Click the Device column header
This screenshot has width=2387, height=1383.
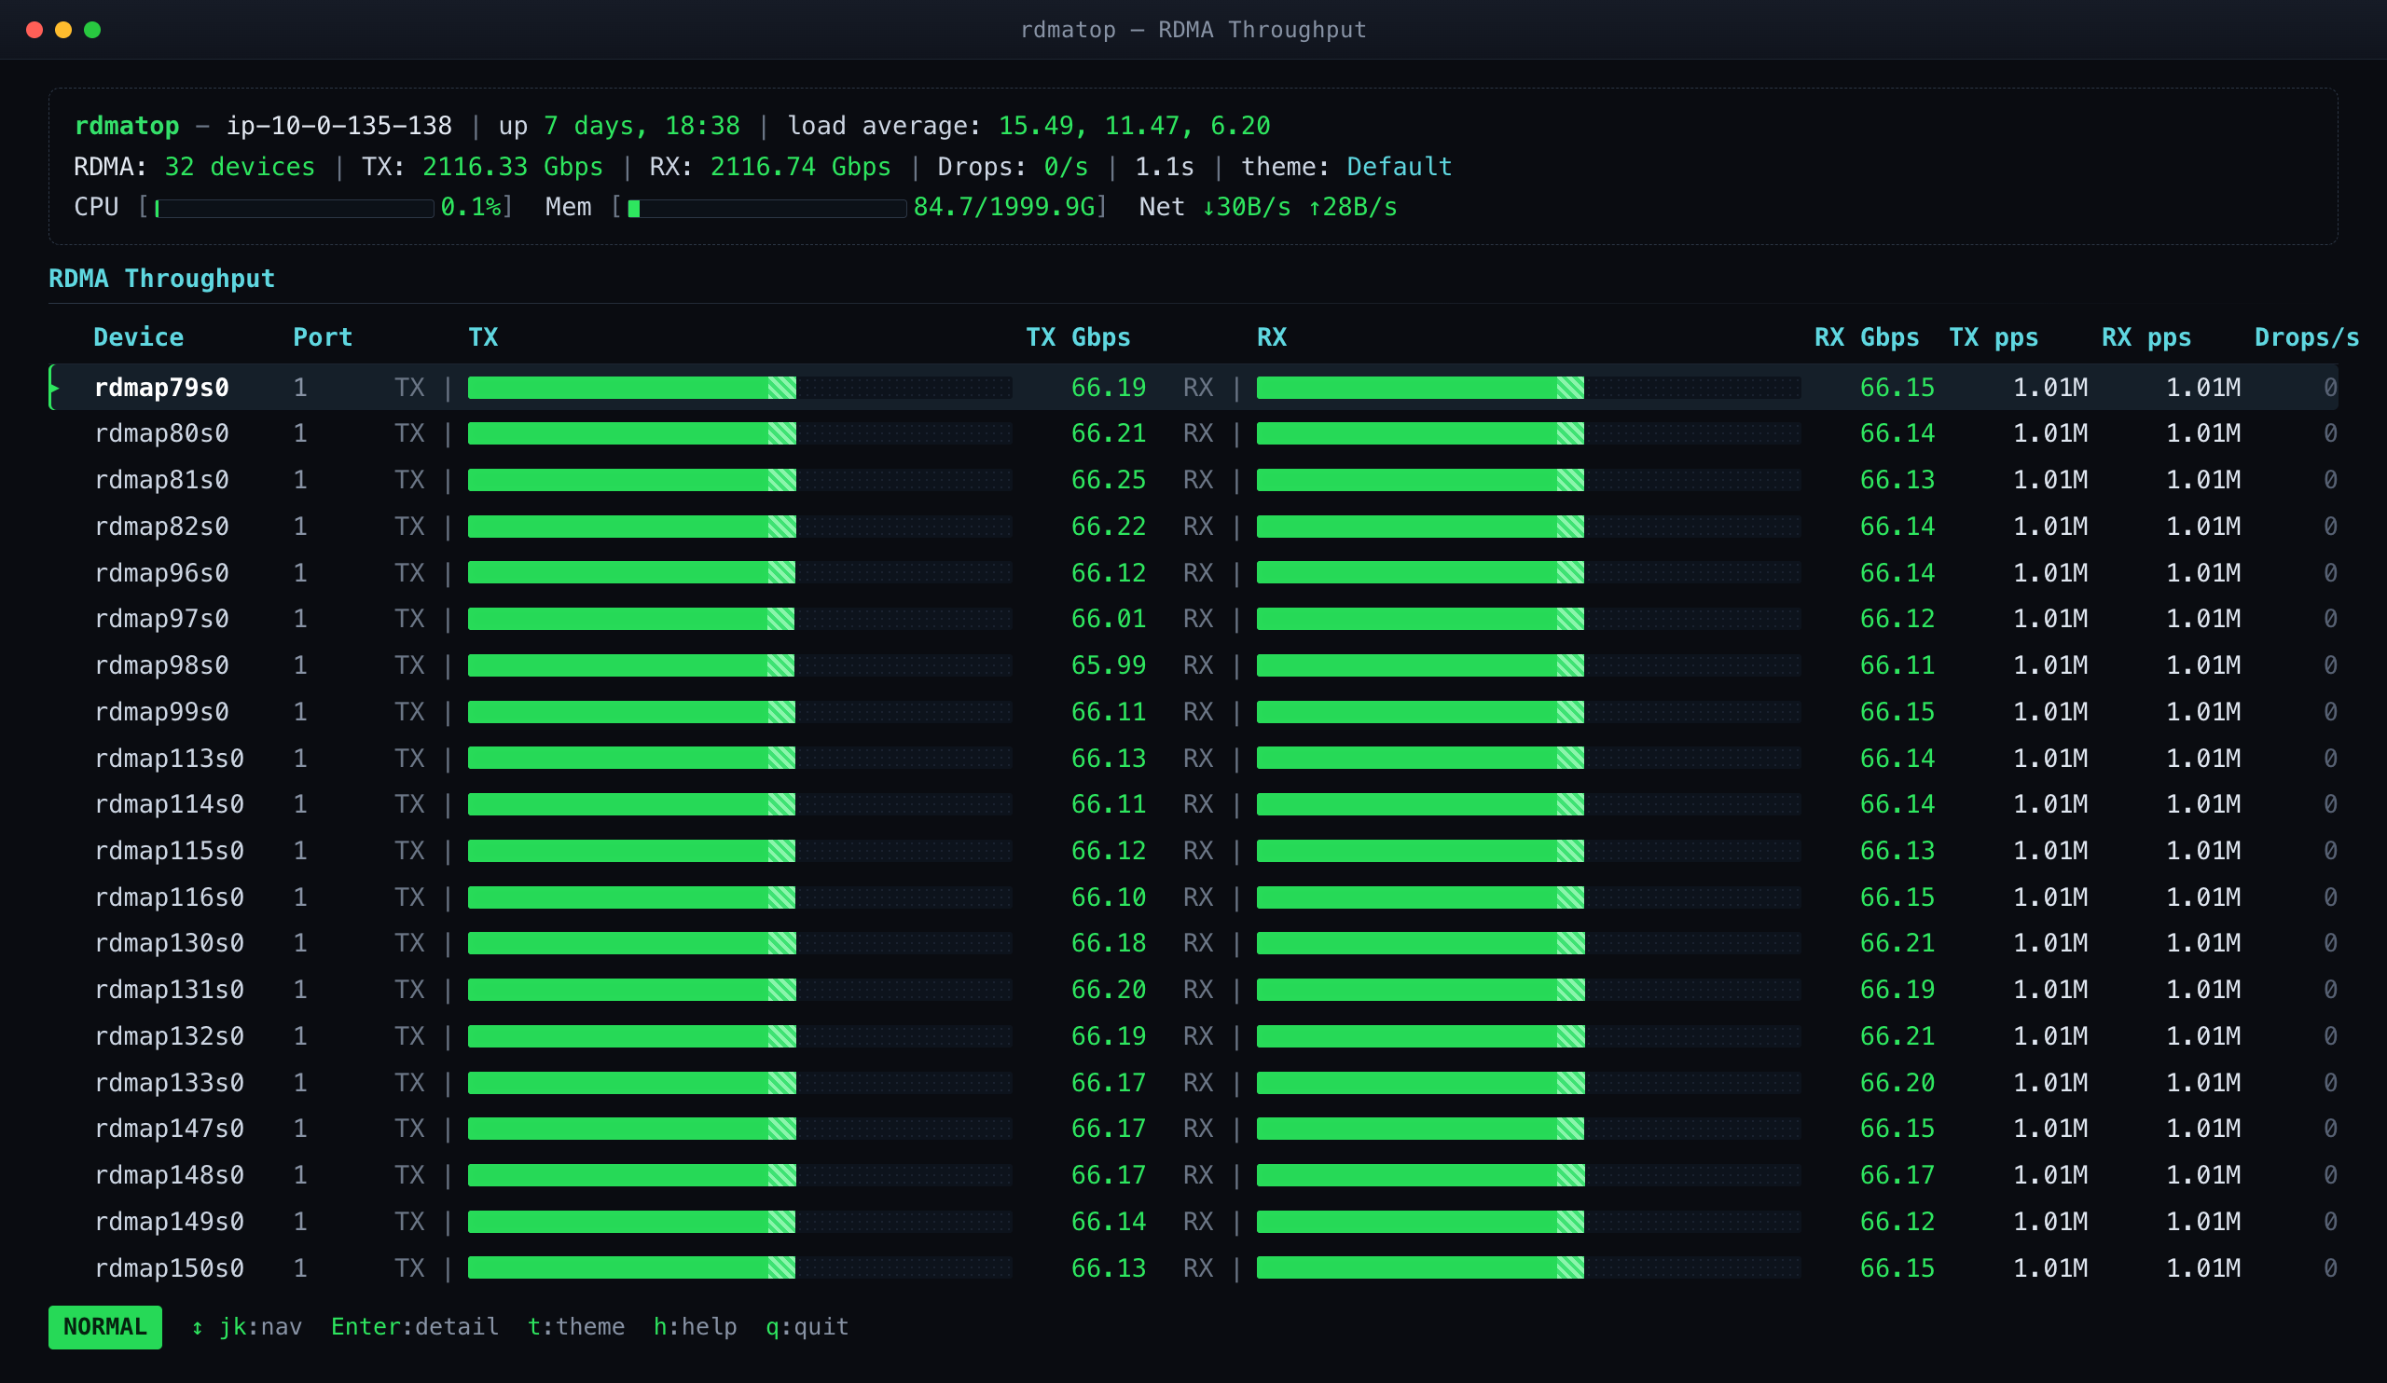tap(138, 337)
